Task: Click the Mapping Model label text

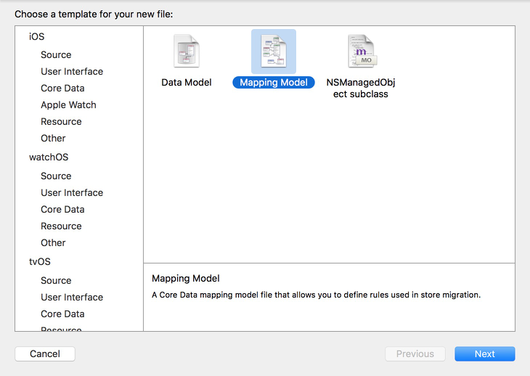Action: coord(274,83)
